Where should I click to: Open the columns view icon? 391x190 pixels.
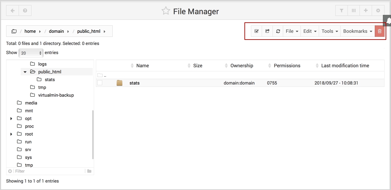[354, 11]
